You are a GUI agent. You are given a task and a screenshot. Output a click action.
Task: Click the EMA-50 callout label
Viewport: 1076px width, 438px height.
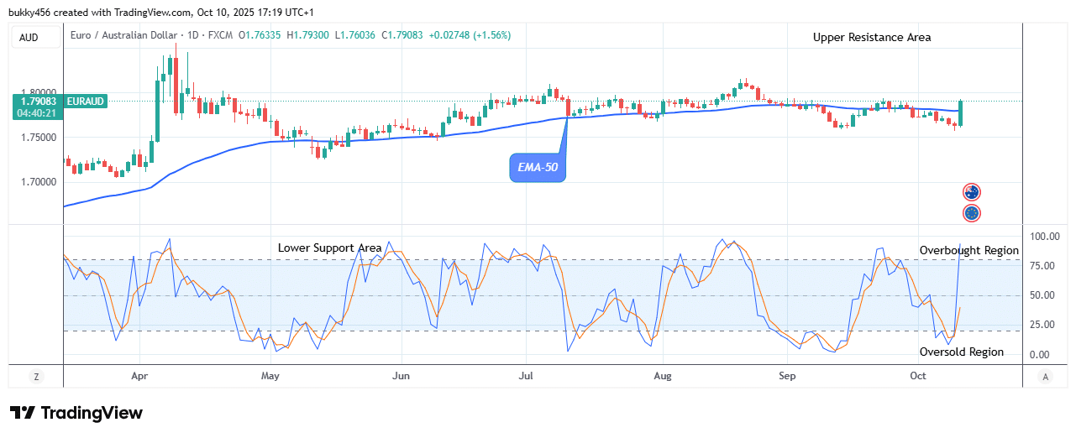click(538, 167)
